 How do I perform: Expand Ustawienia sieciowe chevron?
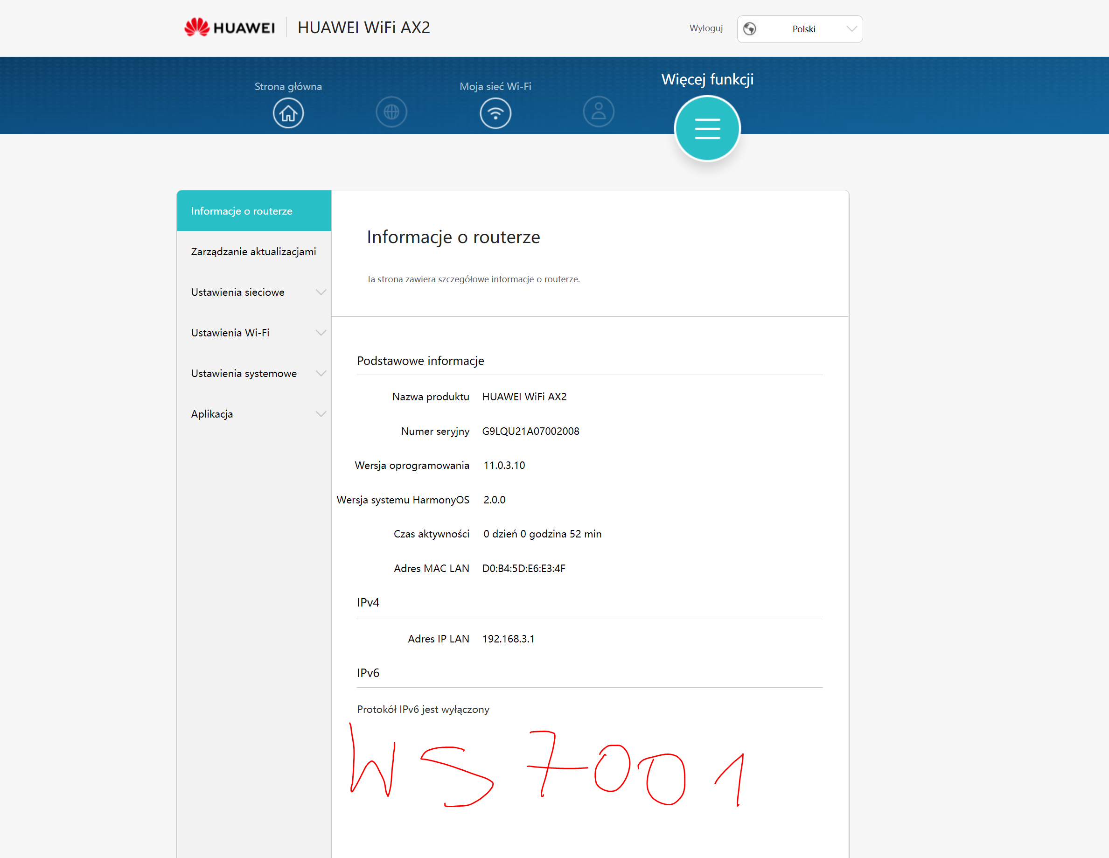point(321,293)
